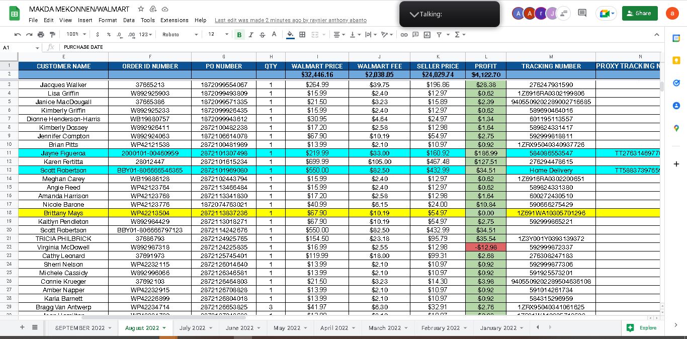The image size is (687, 339).
Task: Open the Functions sigma dropdown
Action: coord(460,35)
